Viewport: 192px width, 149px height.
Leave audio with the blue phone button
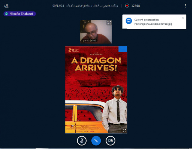(x=96, y=140)
